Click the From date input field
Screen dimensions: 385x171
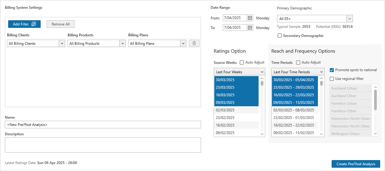click(x=235, y=18)
